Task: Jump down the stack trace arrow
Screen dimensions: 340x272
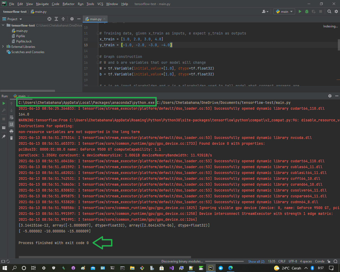Action: [11, 110]
